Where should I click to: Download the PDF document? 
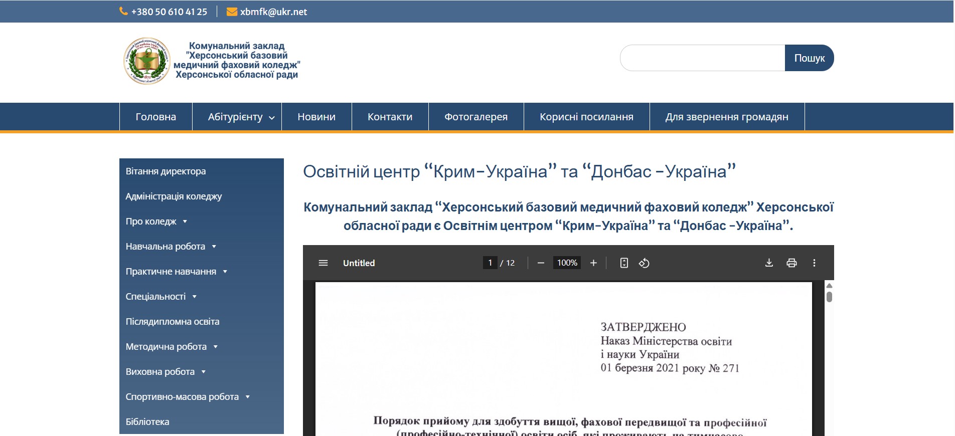[x=769, y=263]
